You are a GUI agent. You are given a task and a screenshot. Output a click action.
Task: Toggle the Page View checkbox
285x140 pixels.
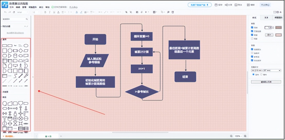[252, 31]
